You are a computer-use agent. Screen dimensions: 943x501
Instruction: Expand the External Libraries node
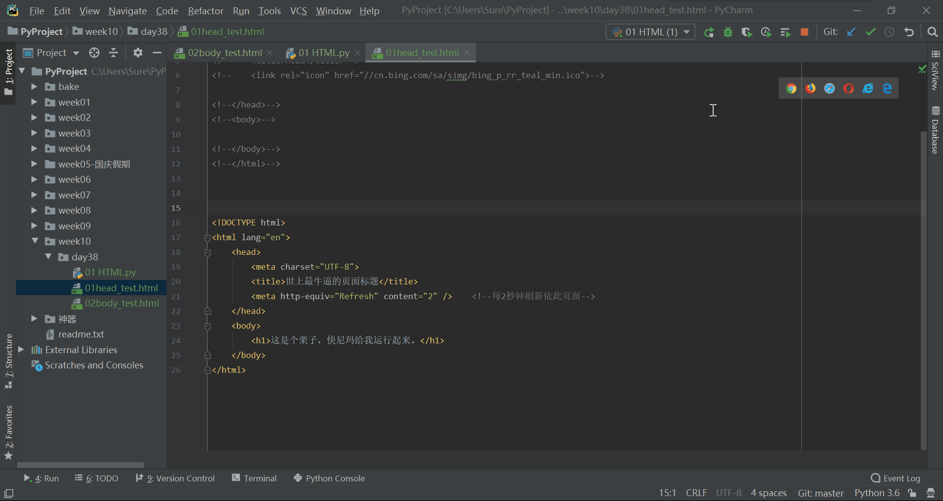(x=21, y=350)
